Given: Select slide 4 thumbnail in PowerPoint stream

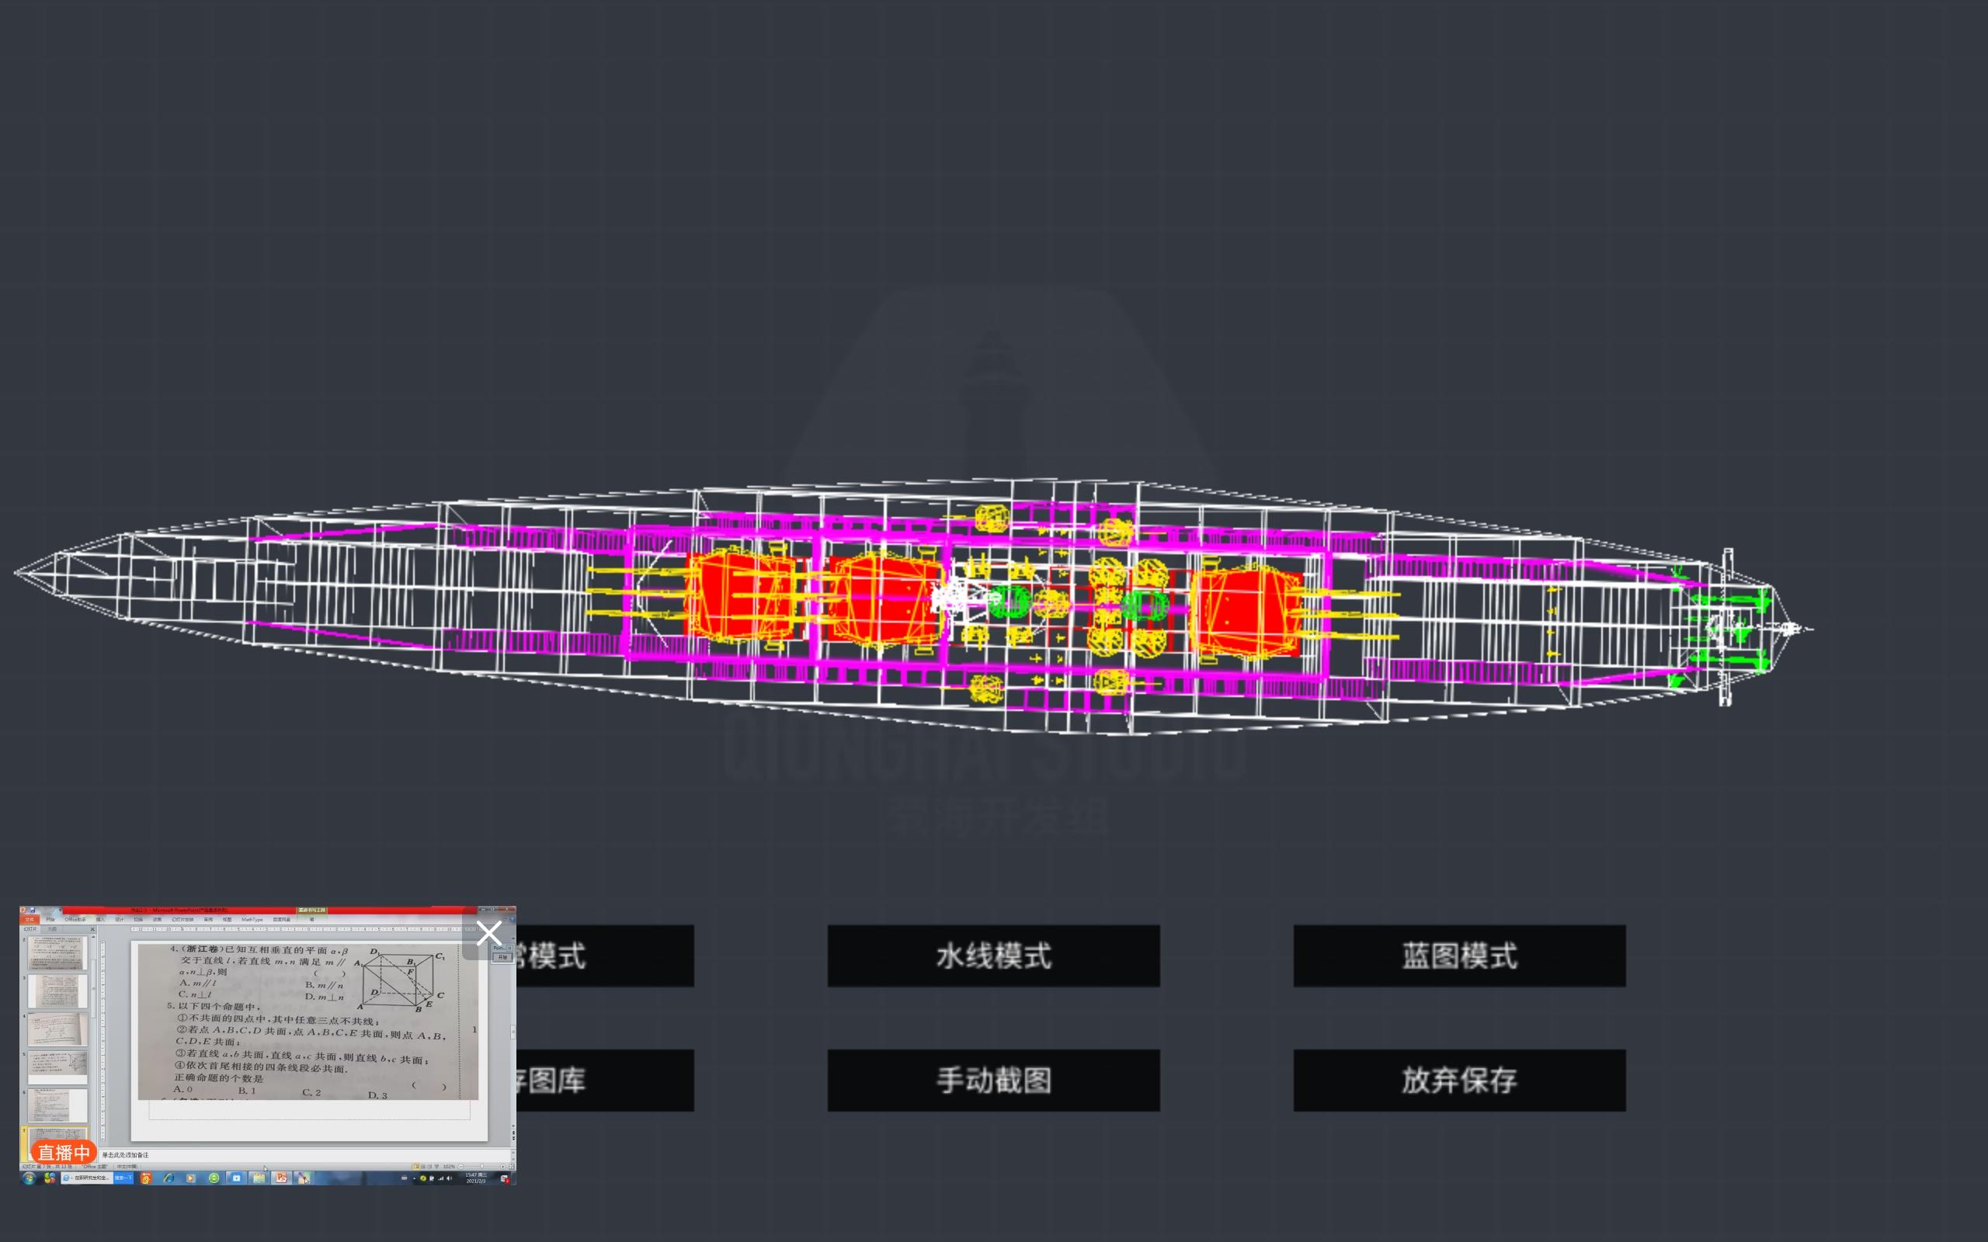Looking at the screenshot, I should click(x=57, y=1030).
